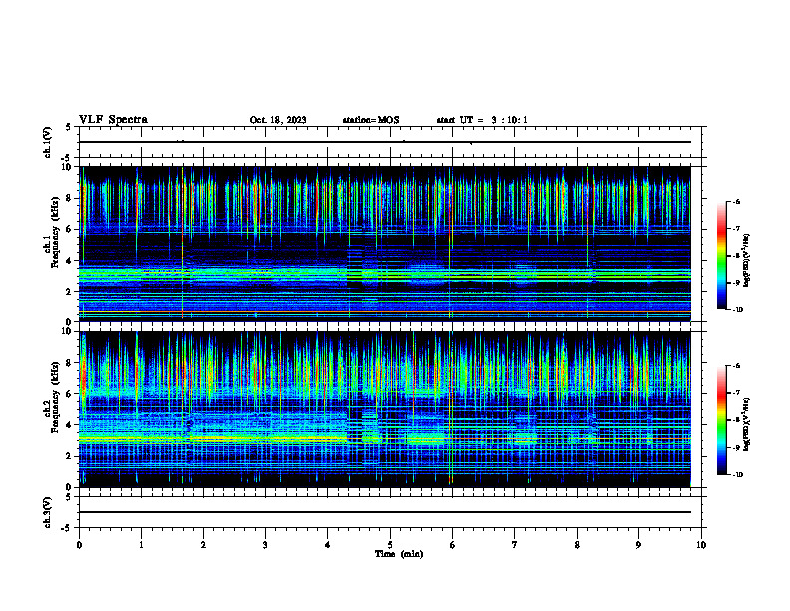This screenshot has height=611, width=790.
Task: Click time axis tick label "6"
Action: pyautogui.click(x=453, y=545)
